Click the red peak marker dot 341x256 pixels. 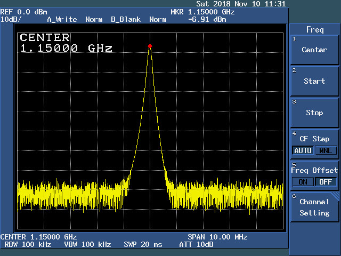point(150,46)
